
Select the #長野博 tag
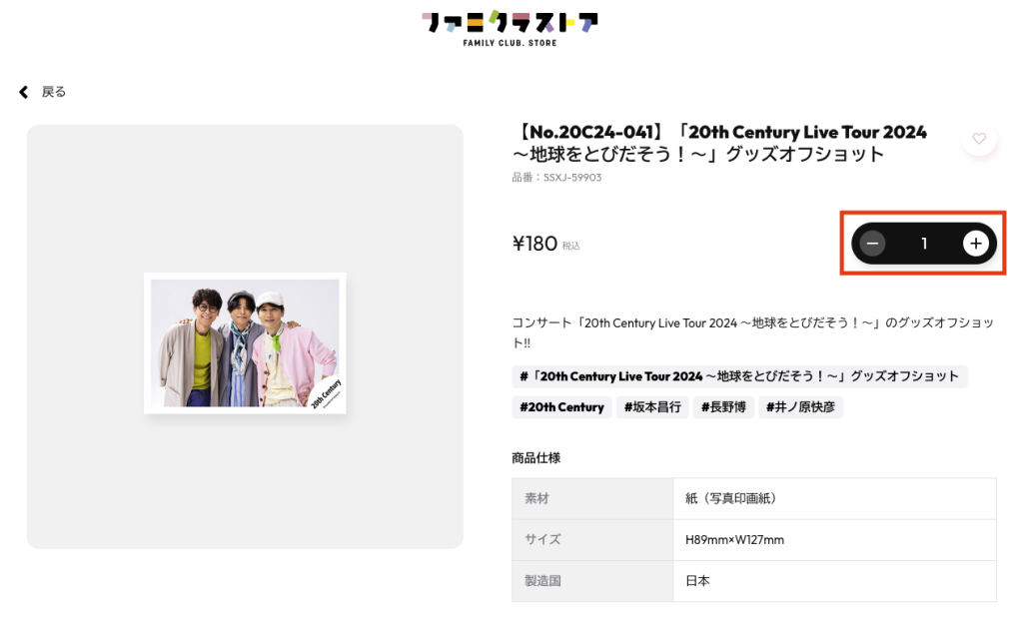pyautogui.click(x=723, y=406)
